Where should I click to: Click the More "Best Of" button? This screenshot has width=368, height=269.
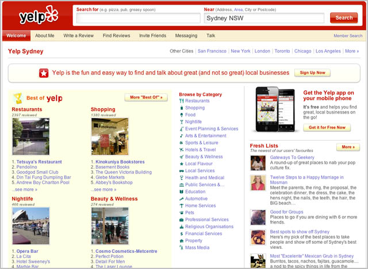point(146,97)
